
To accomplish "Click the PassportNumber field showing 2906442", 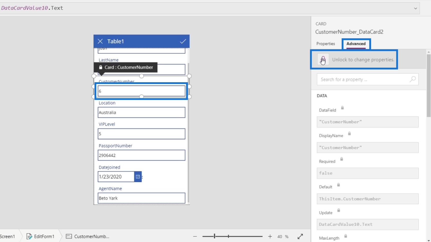I will tap(141, 155).
